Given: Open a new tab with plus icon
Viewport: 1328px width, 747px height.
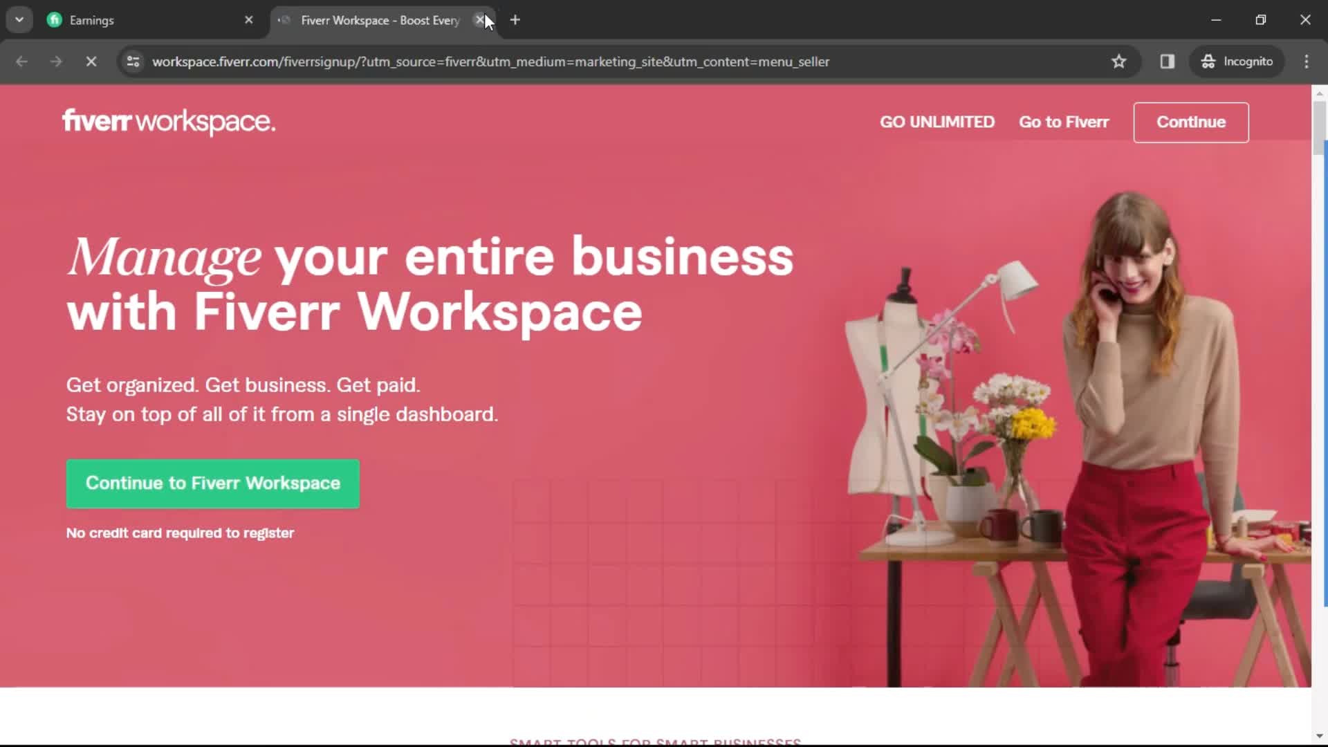Looking at the screenshot, I should tap(515, 20).
